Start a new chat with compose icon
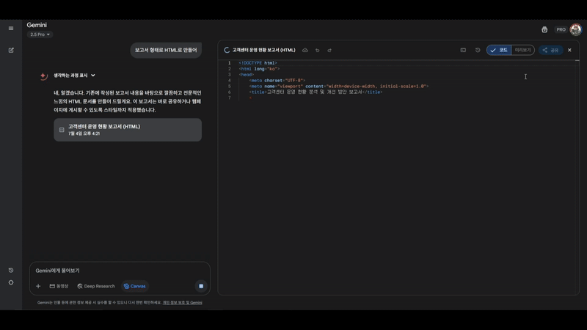 [11, 51]
